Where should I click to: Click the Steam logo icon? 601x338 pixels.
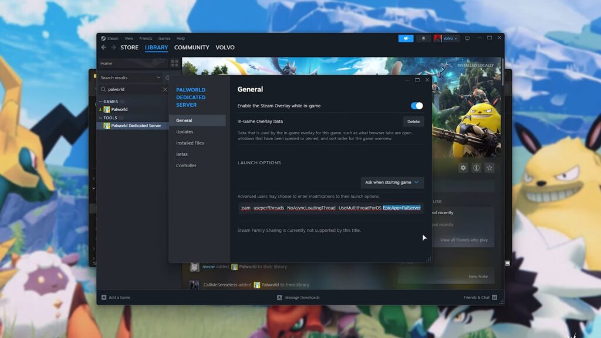tap(103, 38)
